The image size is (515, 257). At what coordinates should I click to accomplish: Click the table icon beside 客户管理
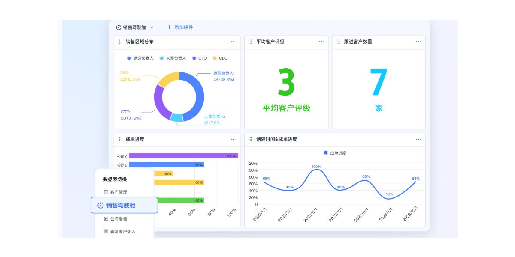click(x=106, y=192)
